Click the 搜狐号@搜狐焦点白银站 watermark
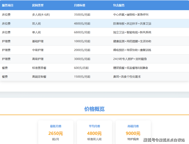Image resolution: width=189 pixels, height=144 pixels. pos(164,140)
